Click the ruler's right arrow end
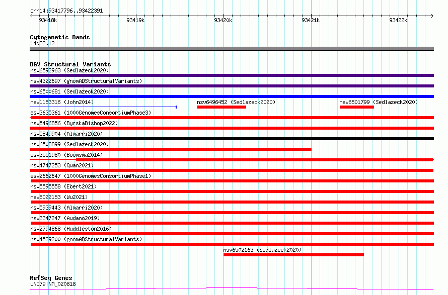 pos(432,16)
